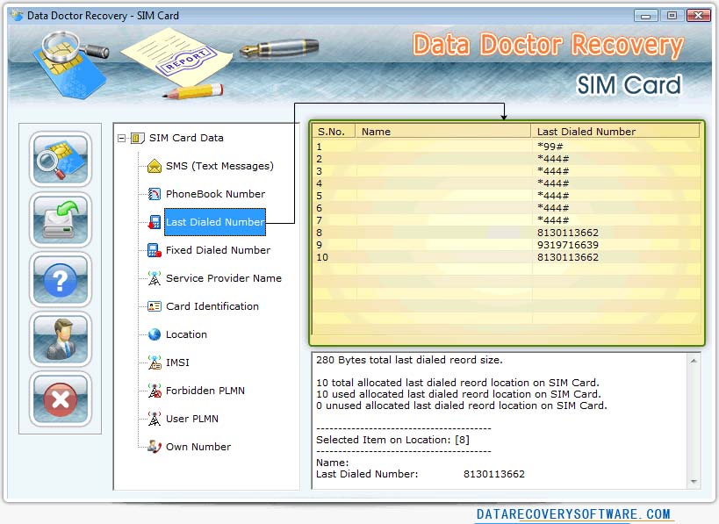Maximize the Data Doctor Recovery window

(672, 16)
